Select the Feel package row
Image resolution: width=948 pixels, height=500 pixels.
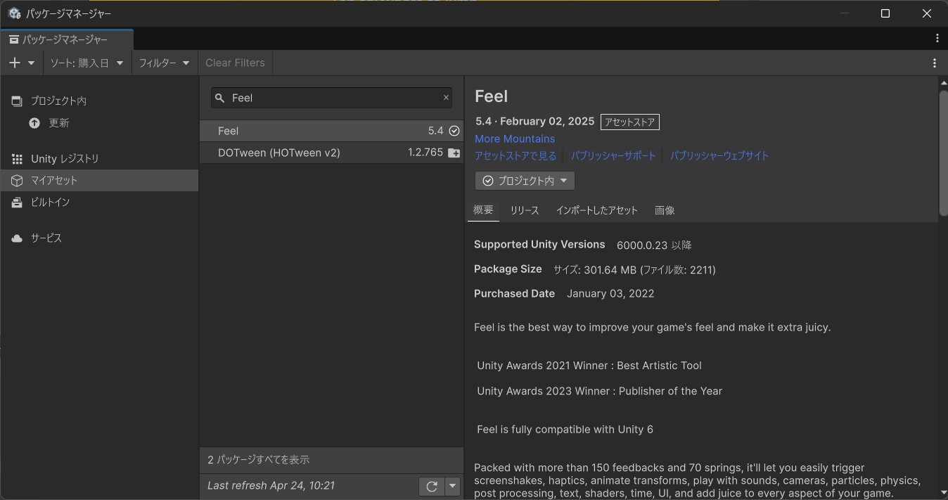click(331, 131)
